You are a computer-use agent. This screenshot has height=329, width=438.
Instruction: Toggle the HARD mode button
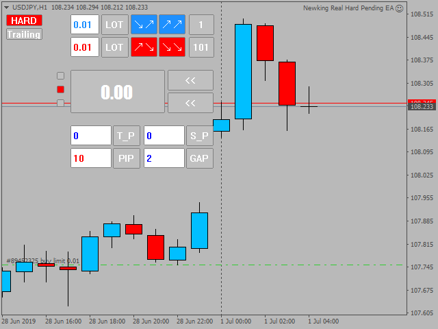24,21
